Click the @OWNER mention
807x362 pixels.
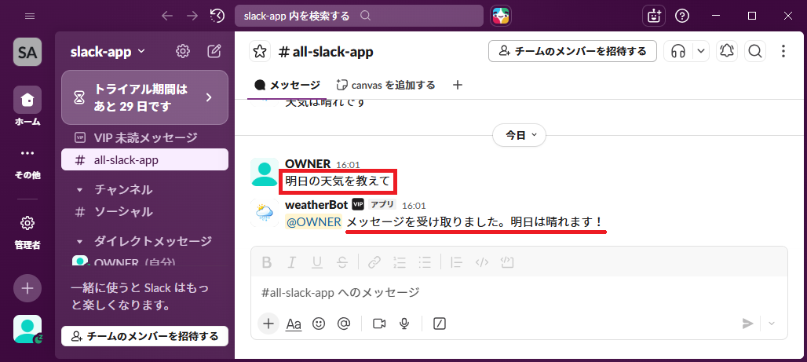click(x=314, y=222)
